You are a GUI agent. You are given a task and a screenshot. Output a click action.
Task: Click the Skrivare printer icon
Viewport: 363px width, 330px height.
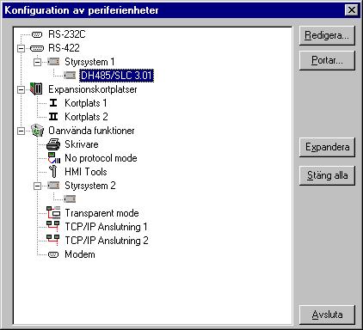(53, 144)
